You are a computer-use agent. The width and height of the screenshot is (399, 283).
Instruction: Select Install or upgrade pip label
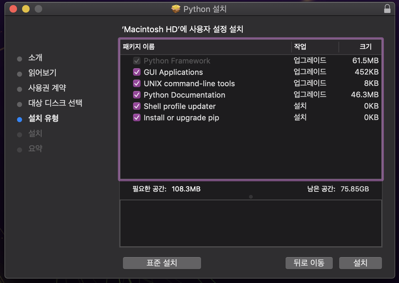[x=181, y=118]
